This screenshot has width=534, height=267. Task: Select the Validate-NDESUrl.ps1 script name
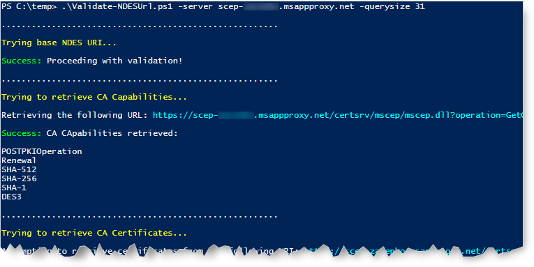point(117,6)
